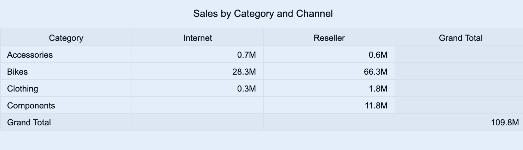The image size is (523, 150).
Task: Click Bikes Reseller value 66.3M
Action: click(376, 72)
